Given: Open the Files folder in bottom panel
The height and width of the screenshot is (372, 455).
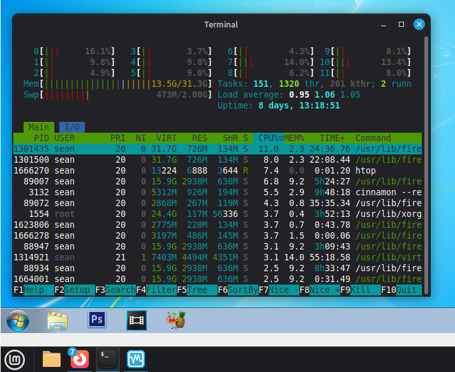Looking at the screenshot, I should (x=52, y=359).
